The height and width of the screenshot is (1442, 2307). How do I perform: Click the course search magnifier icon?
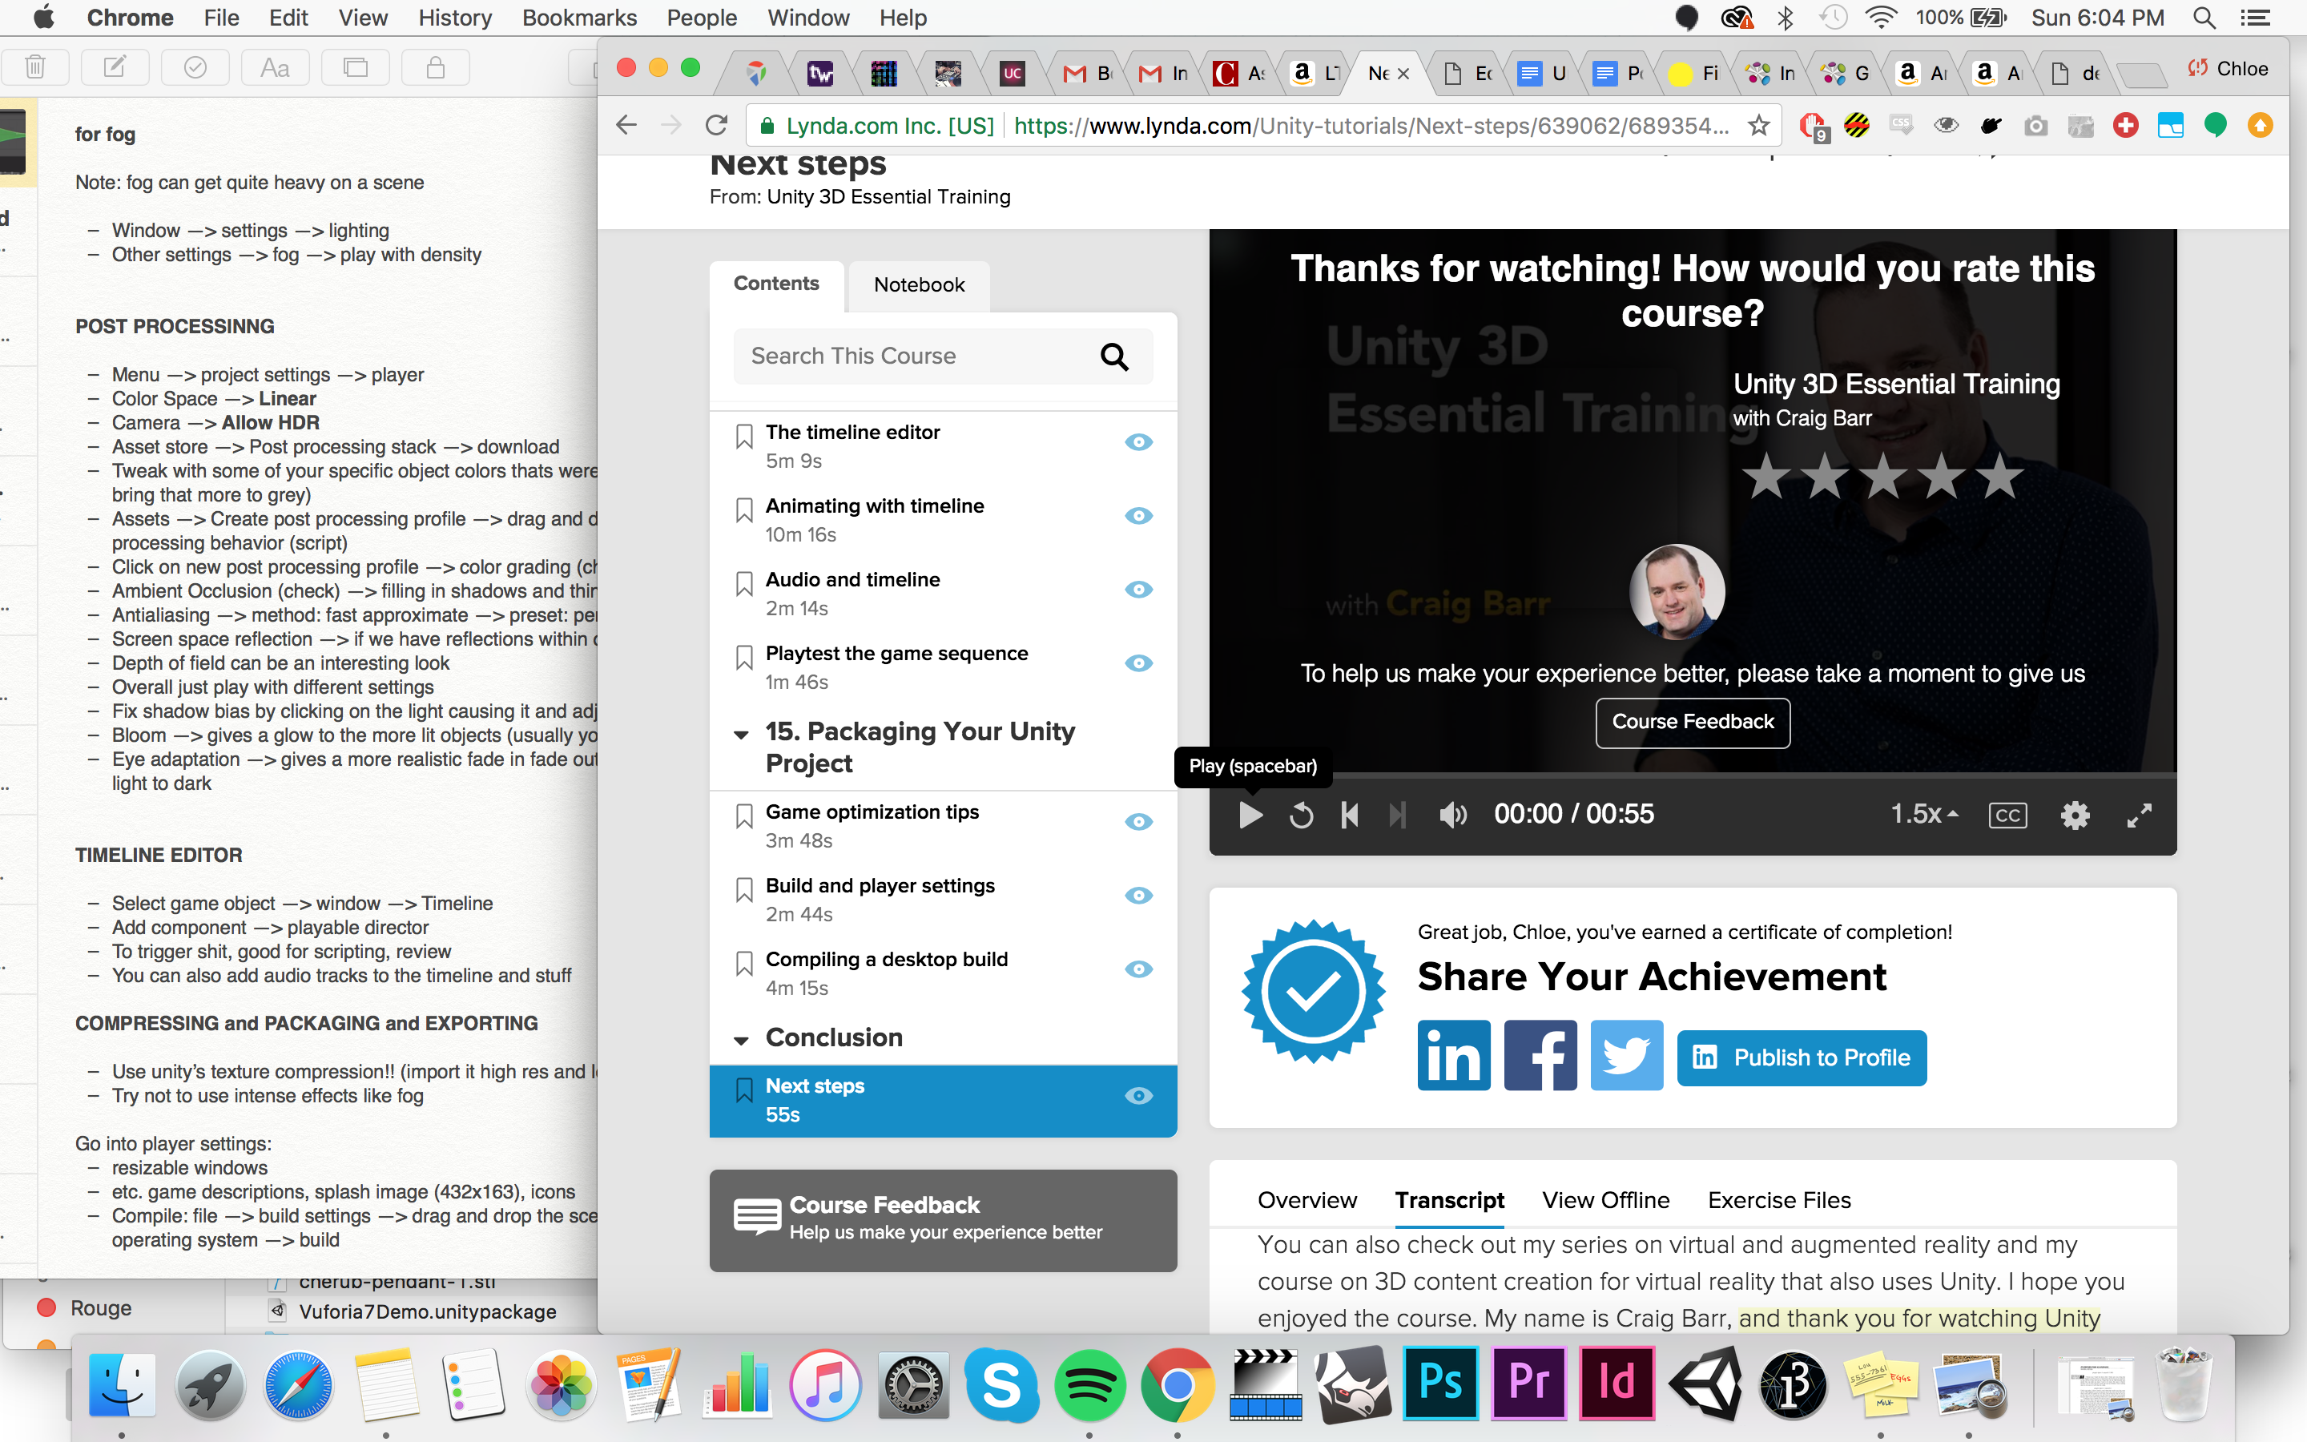click(1113, 356)
